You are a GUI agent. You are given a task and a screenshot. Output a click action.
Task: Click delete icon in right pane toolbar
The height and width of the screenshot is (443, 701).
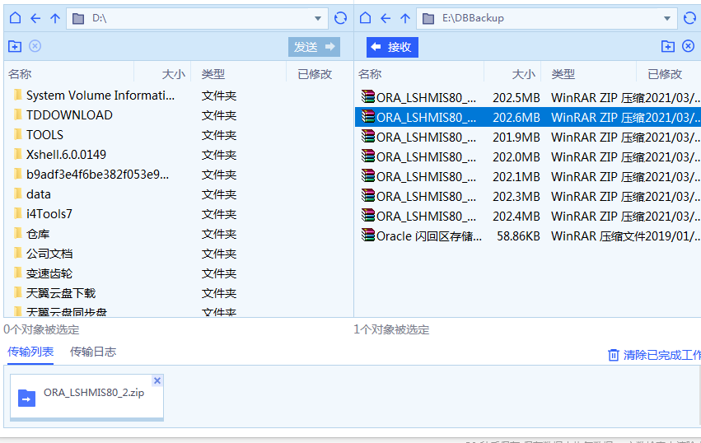[x=689, y=47]
